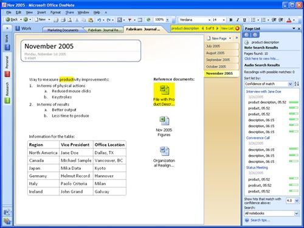Toggle Italic formatting
This screenshot has height=228, width=304.
[x=238, y=20]
